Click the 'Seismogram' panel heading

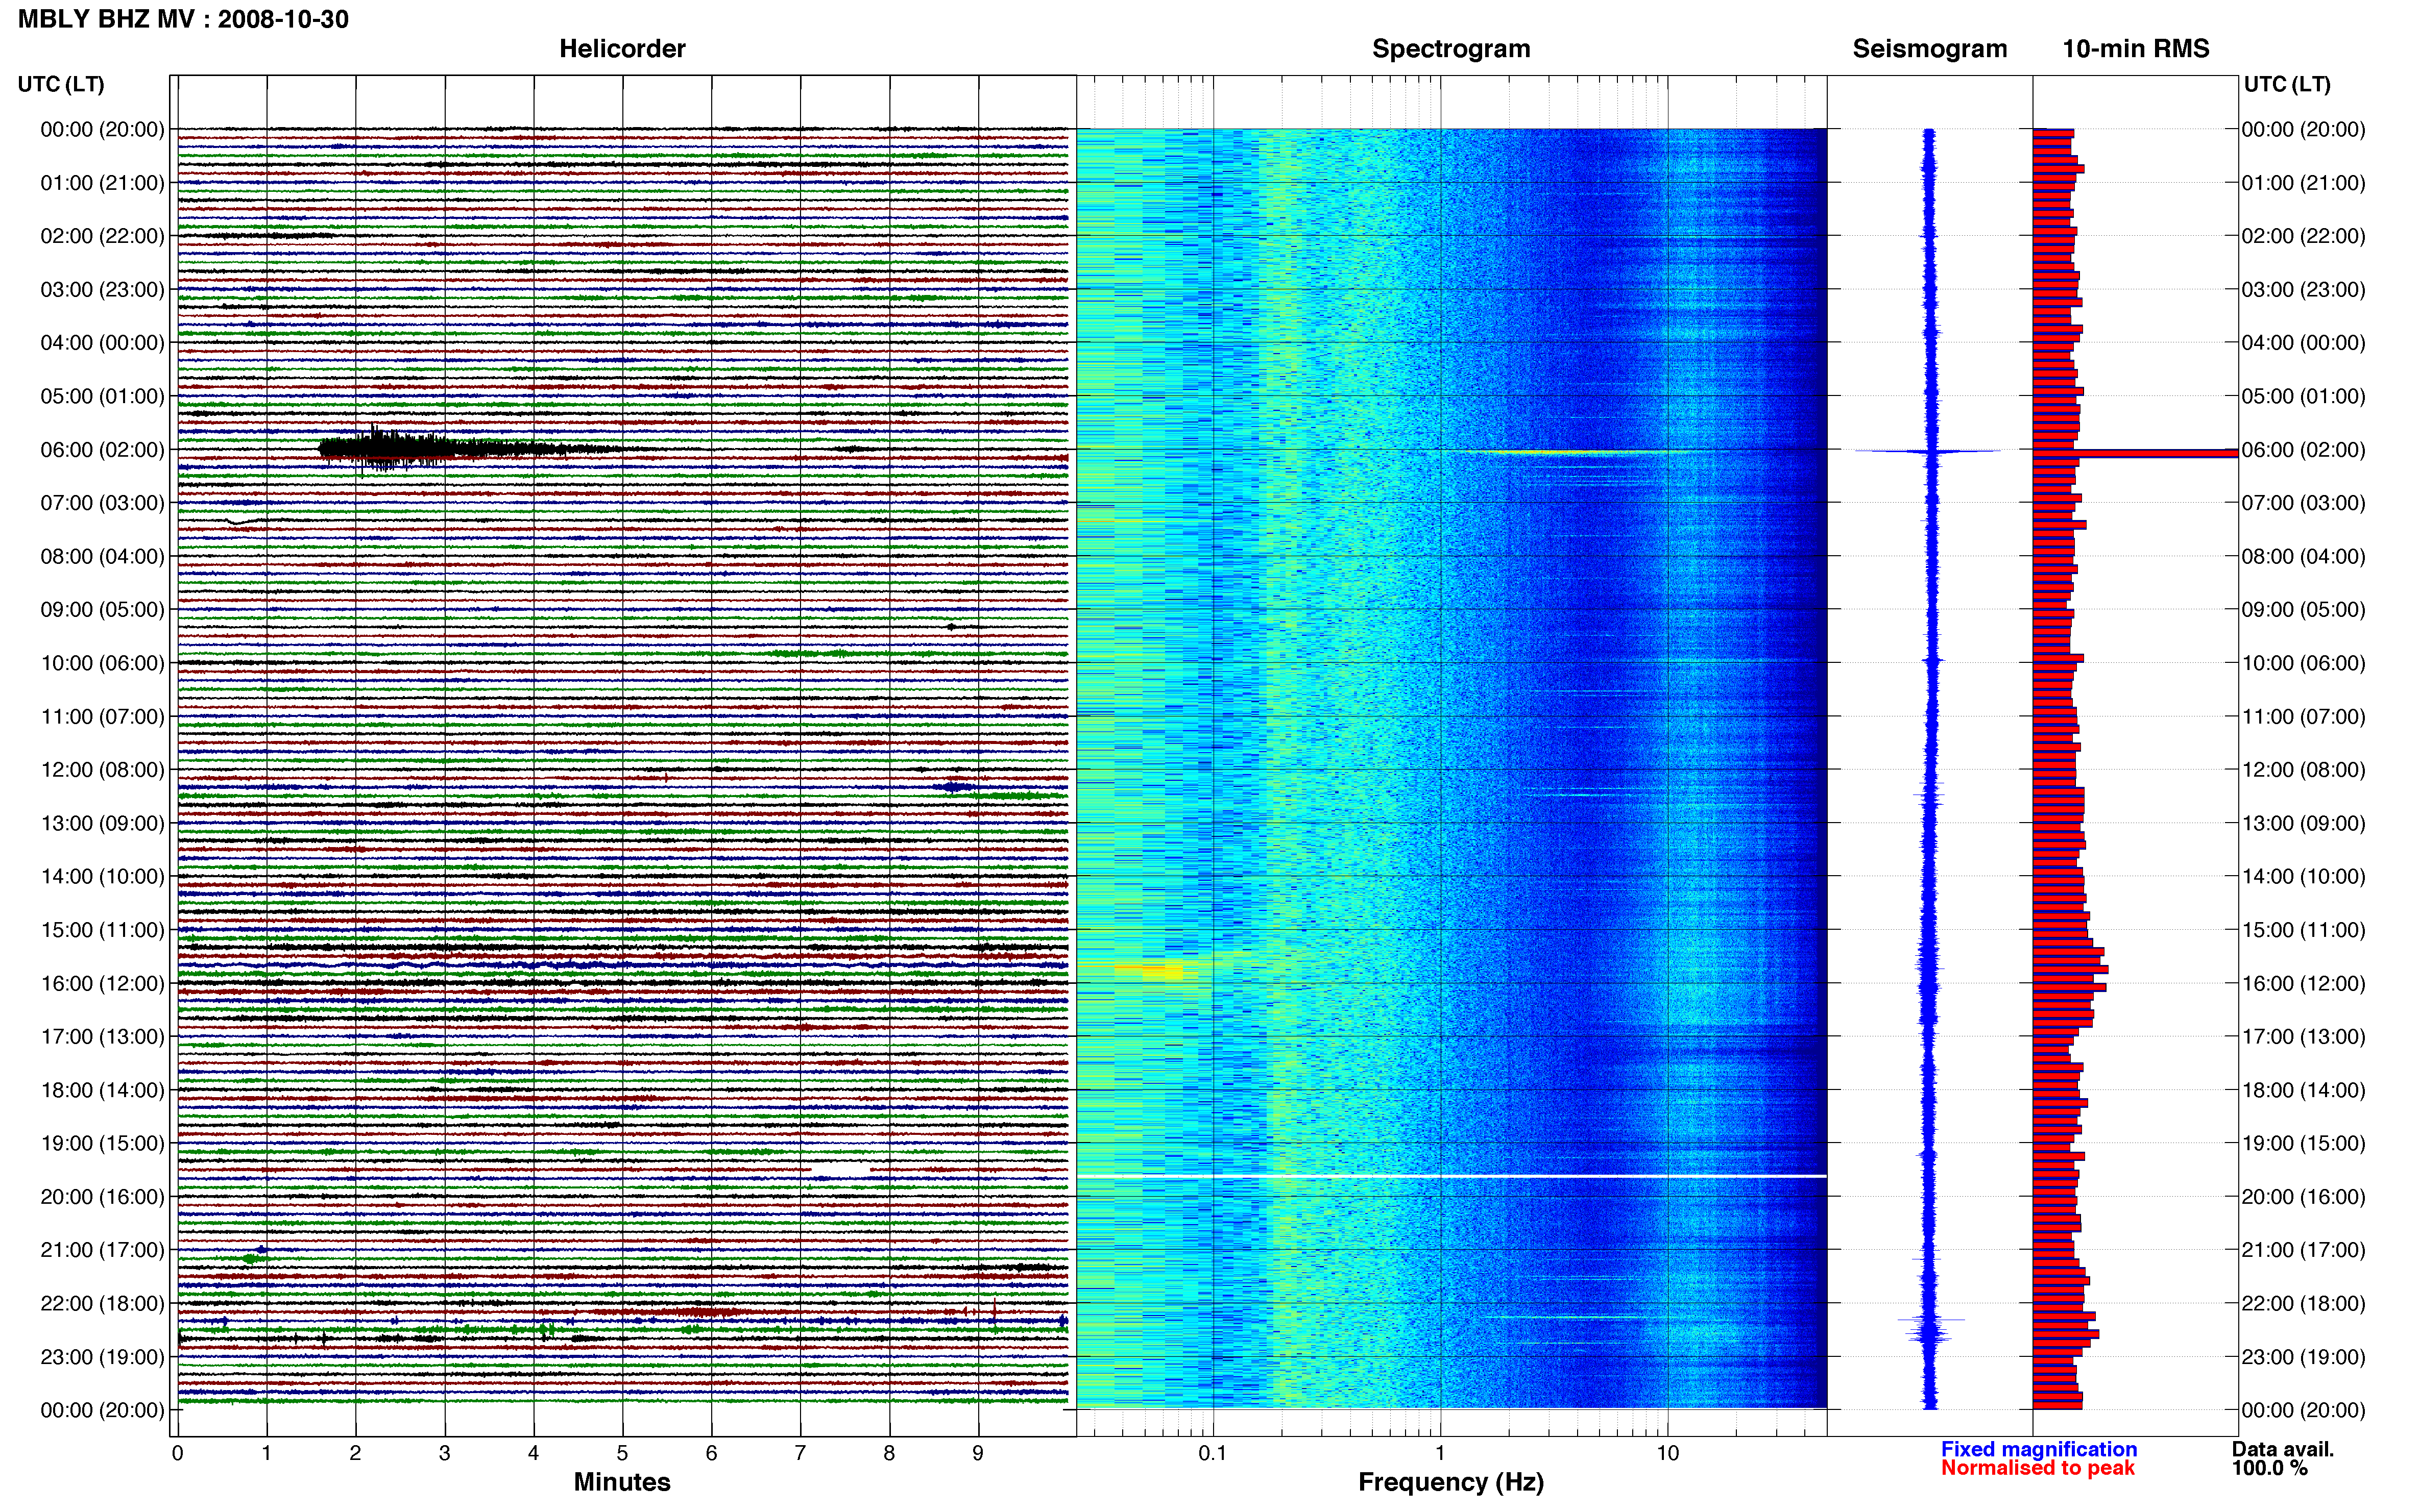(1930, 49)
